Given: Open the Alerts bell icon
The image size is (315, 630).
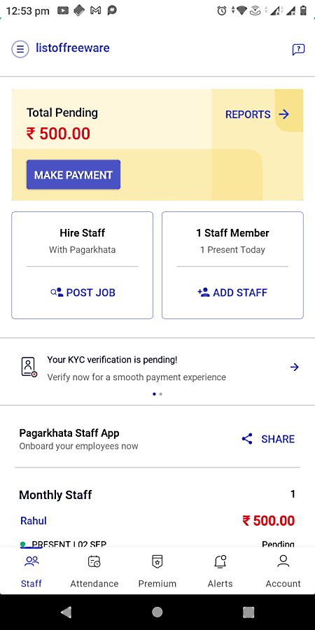Looking at the screenshot, I should (x=220, y=561).
